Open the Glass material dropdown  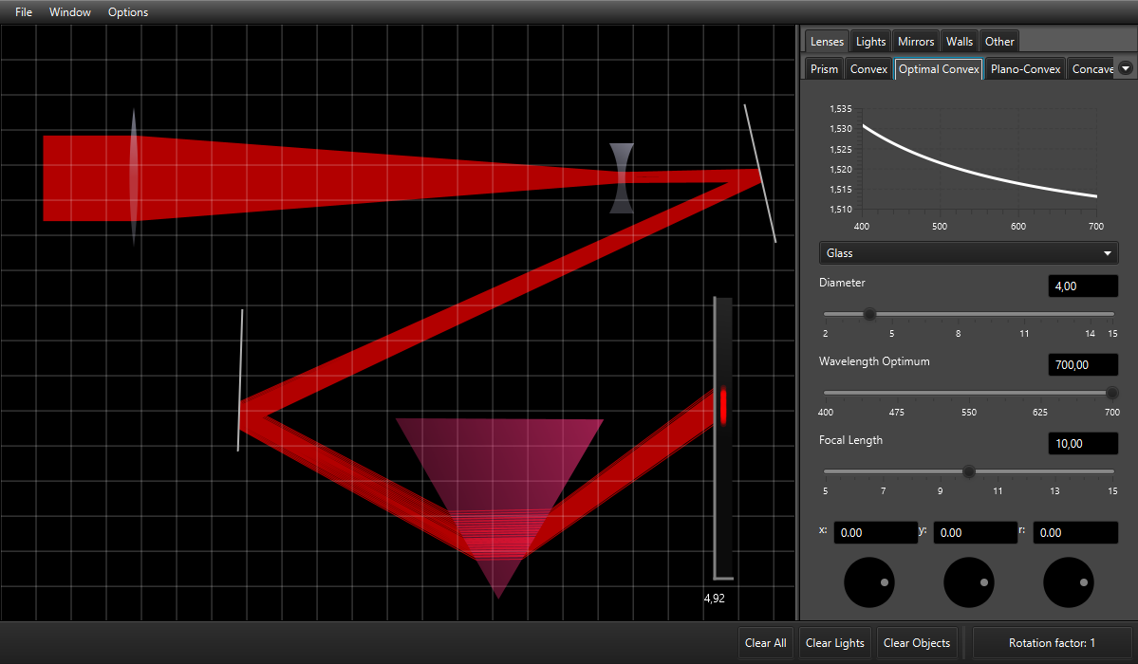tap(968, 252)
